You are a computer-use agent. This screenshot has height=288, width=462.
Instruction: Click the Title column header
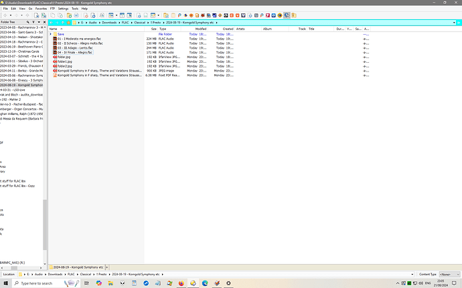pyautogui.click(x=320, y=29)
